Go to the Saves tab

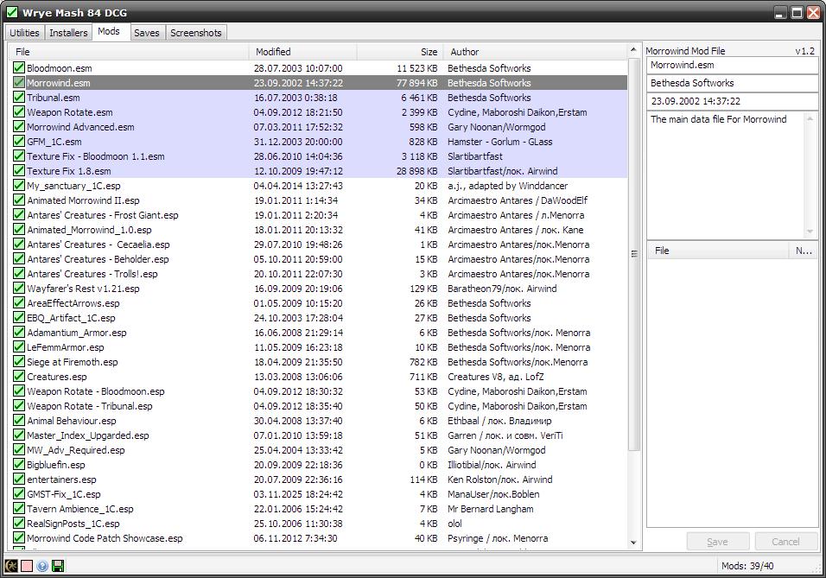146,33
